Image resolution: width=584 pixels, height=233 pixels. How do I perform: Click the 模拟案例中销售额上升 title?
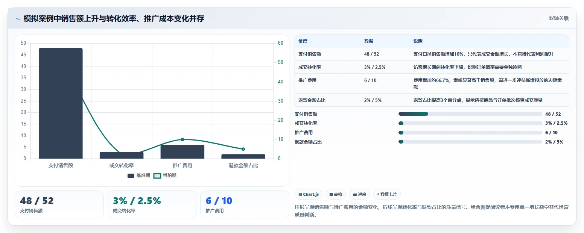point(114,19)
